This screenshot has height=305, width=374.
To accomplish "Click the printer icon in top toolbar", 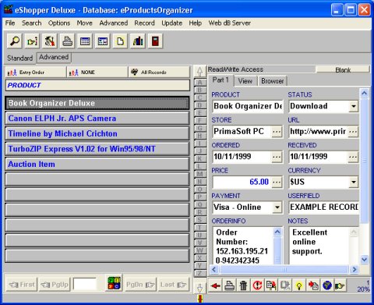I will click(x=67, y=41).
